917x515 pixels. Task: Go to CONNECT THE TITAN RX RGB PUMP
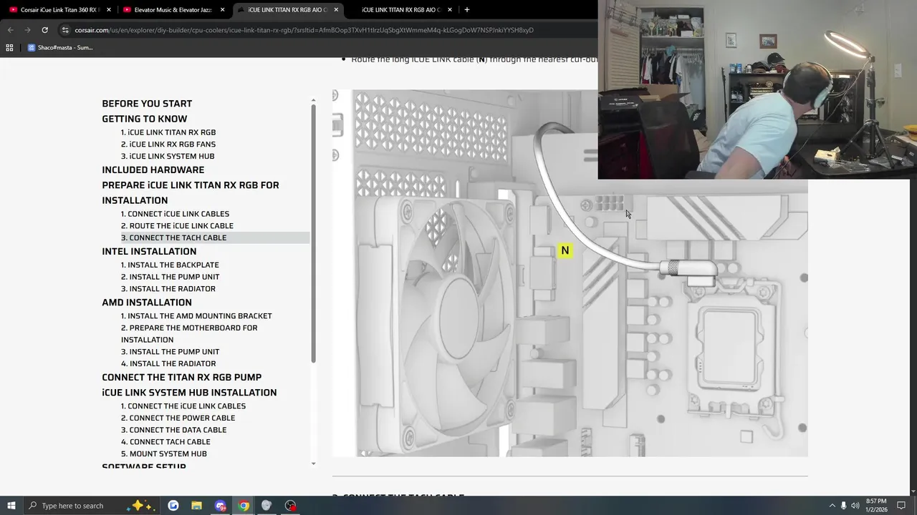coord(181,377)
